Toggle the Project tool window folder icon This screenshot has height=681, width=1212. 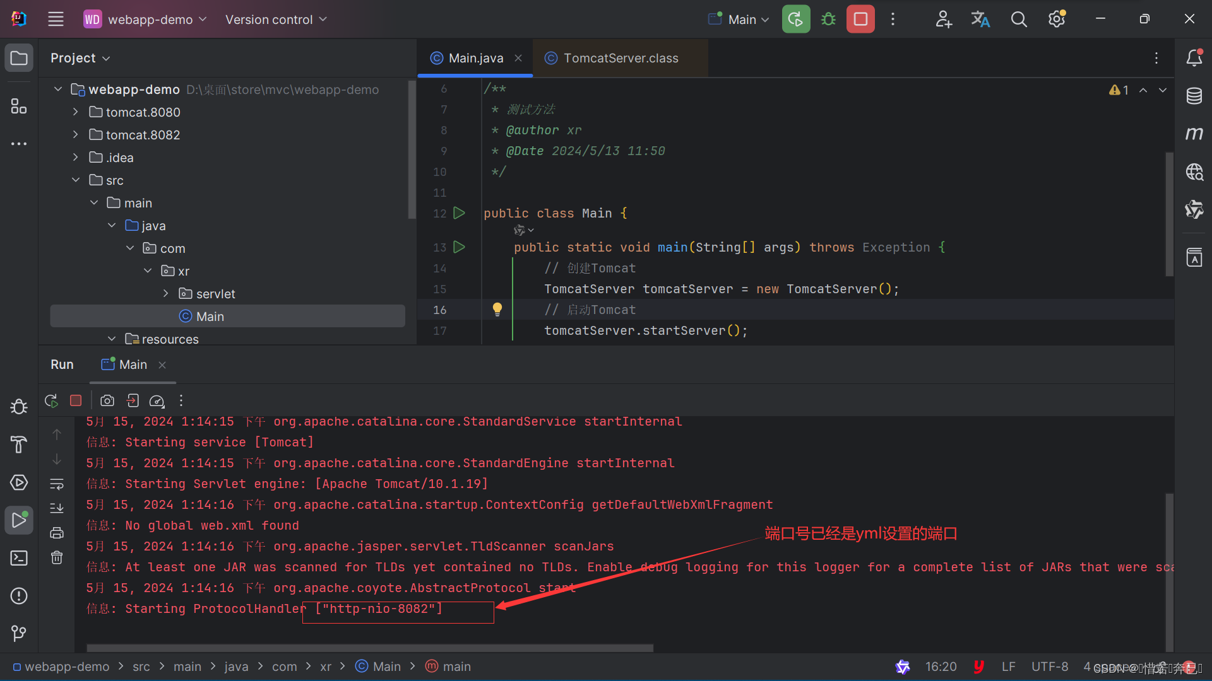19,58
